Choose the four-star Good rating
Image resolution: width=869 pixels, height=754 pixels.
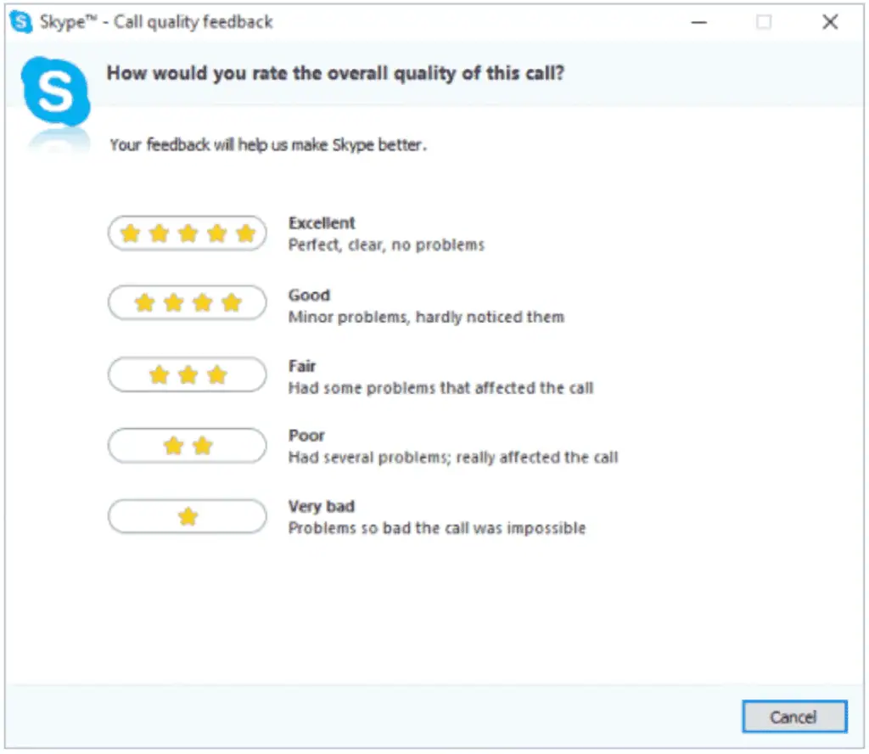click(188, 303)
